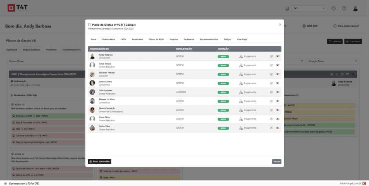Open the Carteira (Todas) dropdown
Image resolution: width=369 pixels, height=186 pixels.
[47, 61]
